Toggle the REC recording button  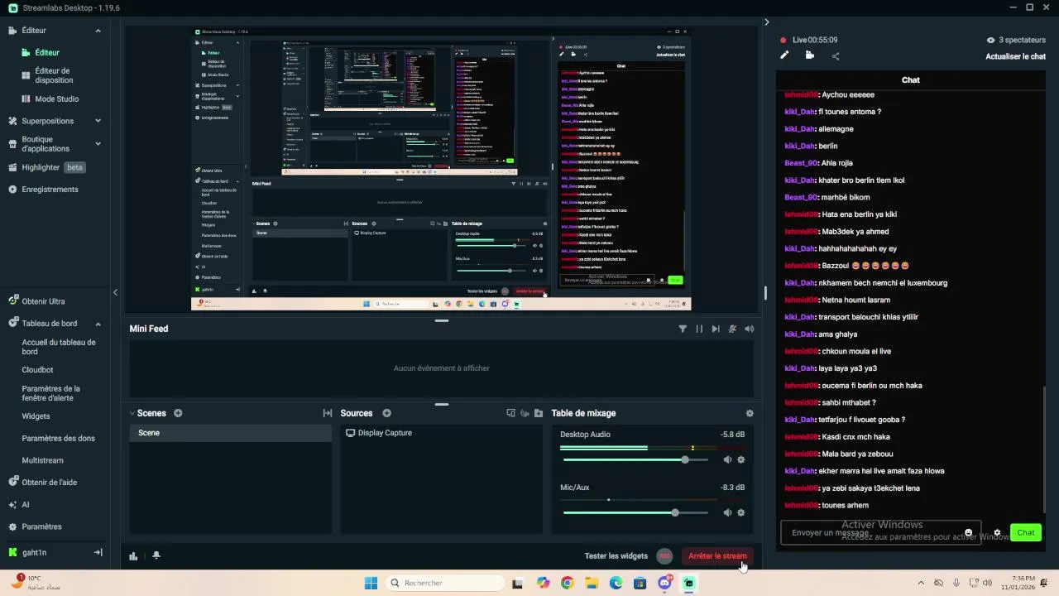pyautogui.click(x=664, y=556)
